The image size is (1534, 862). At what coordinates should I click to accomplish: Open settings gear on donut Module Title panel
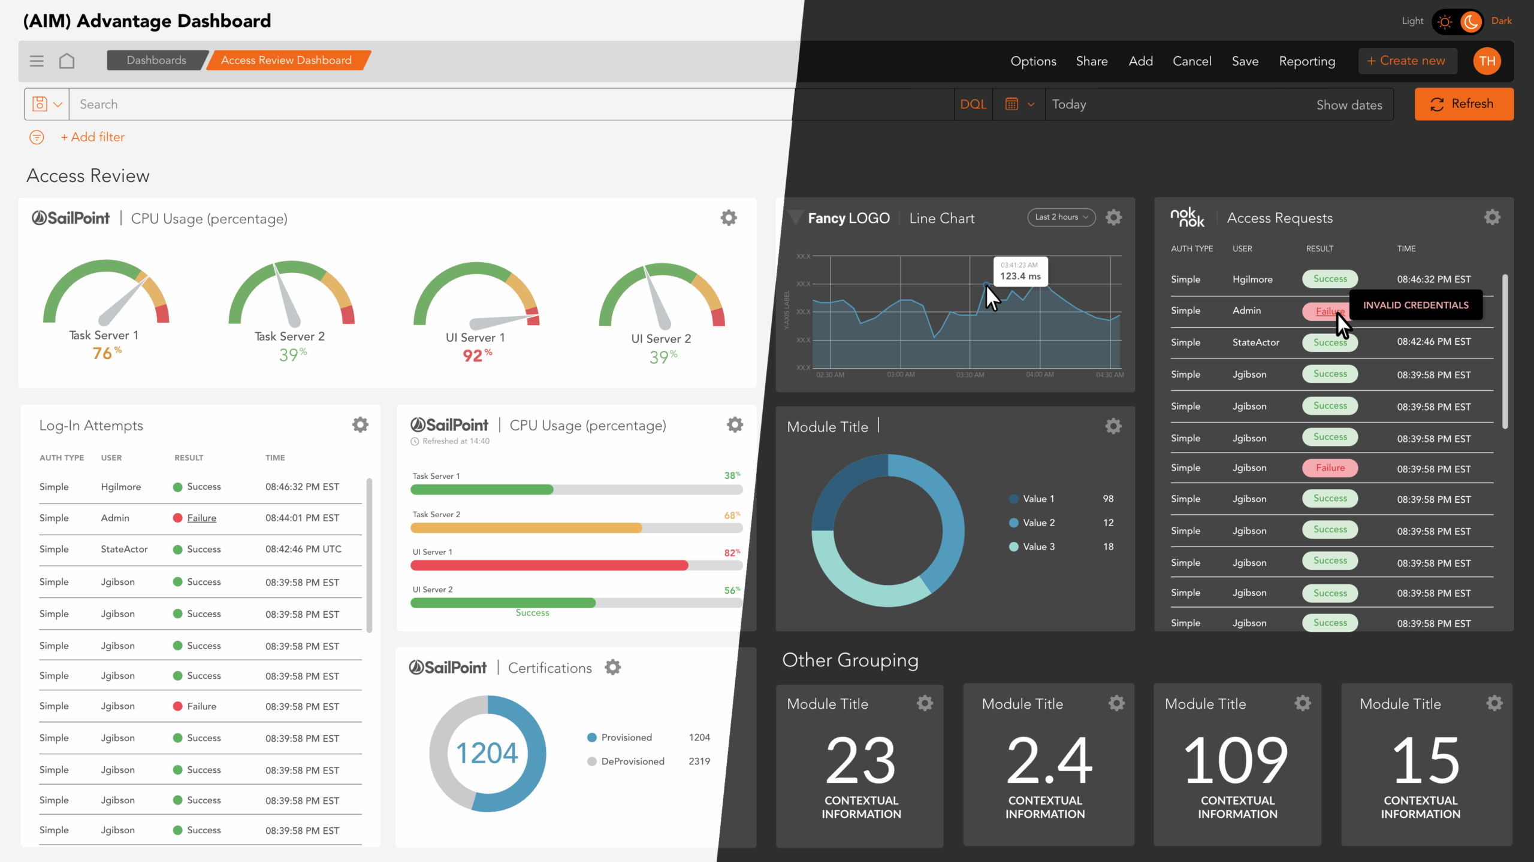tap(1113, 426)
